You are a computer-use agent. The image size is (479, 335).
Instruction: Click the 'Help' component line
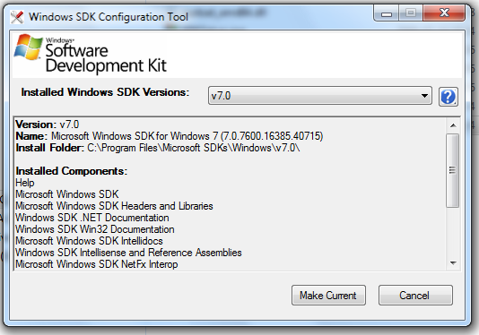point(25,183)
